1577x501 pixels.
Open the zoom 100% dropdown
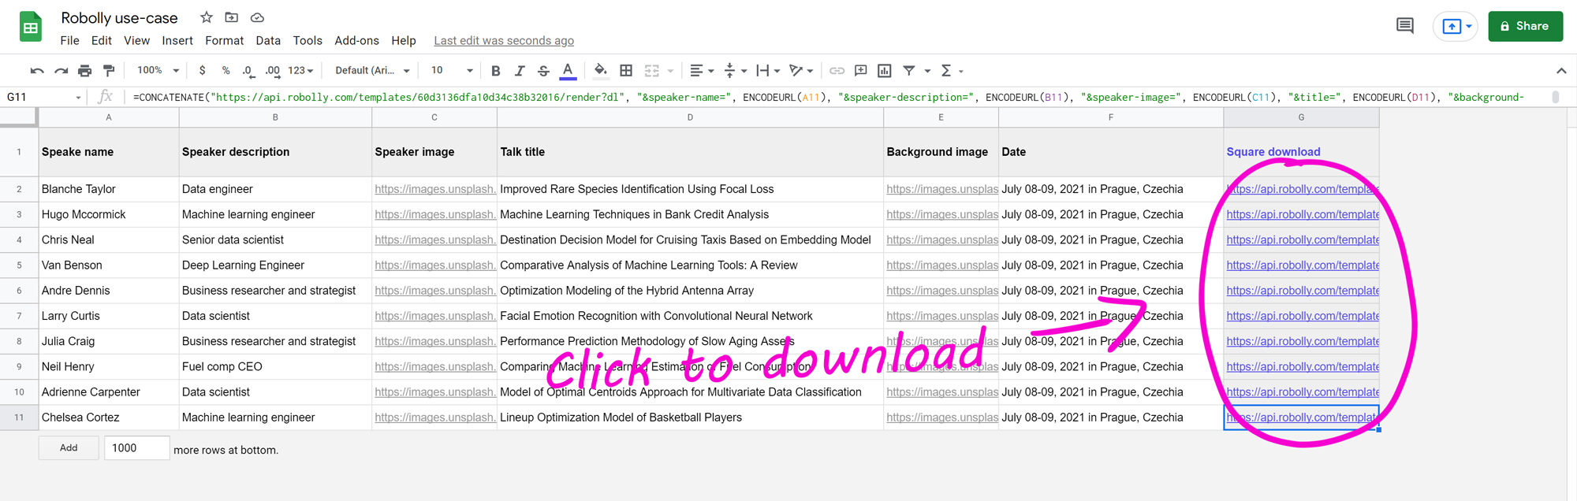(158, 71)
